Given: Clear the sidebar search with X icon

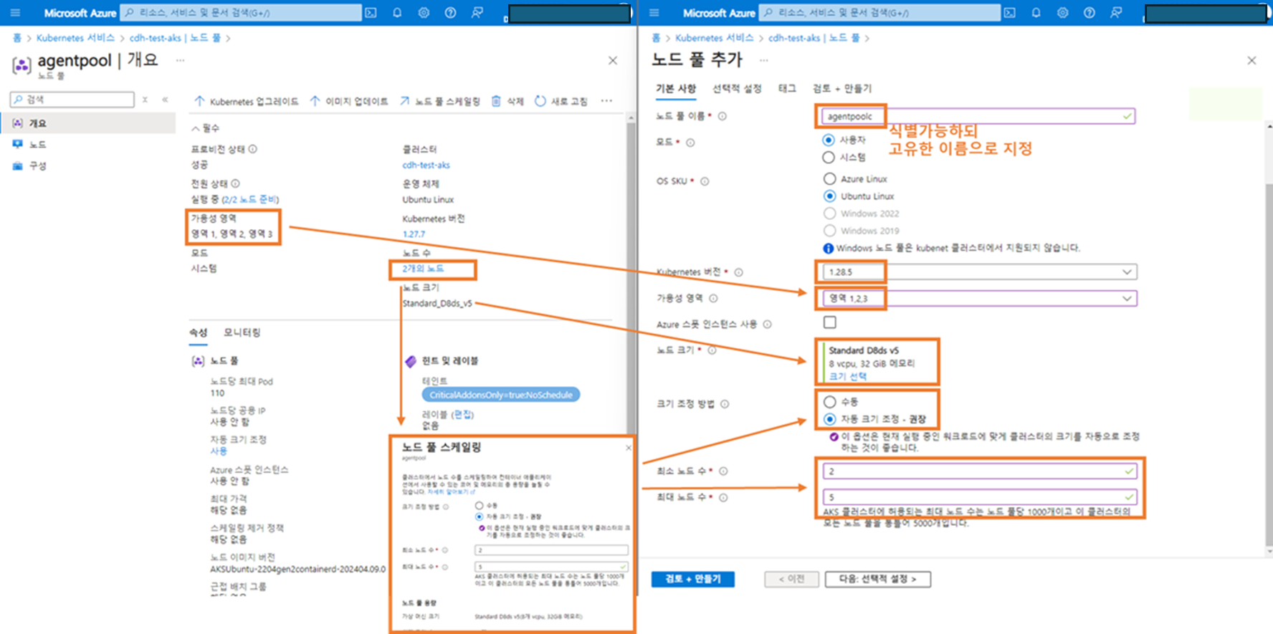Looking at the screenshot, I should click(145, 100).
